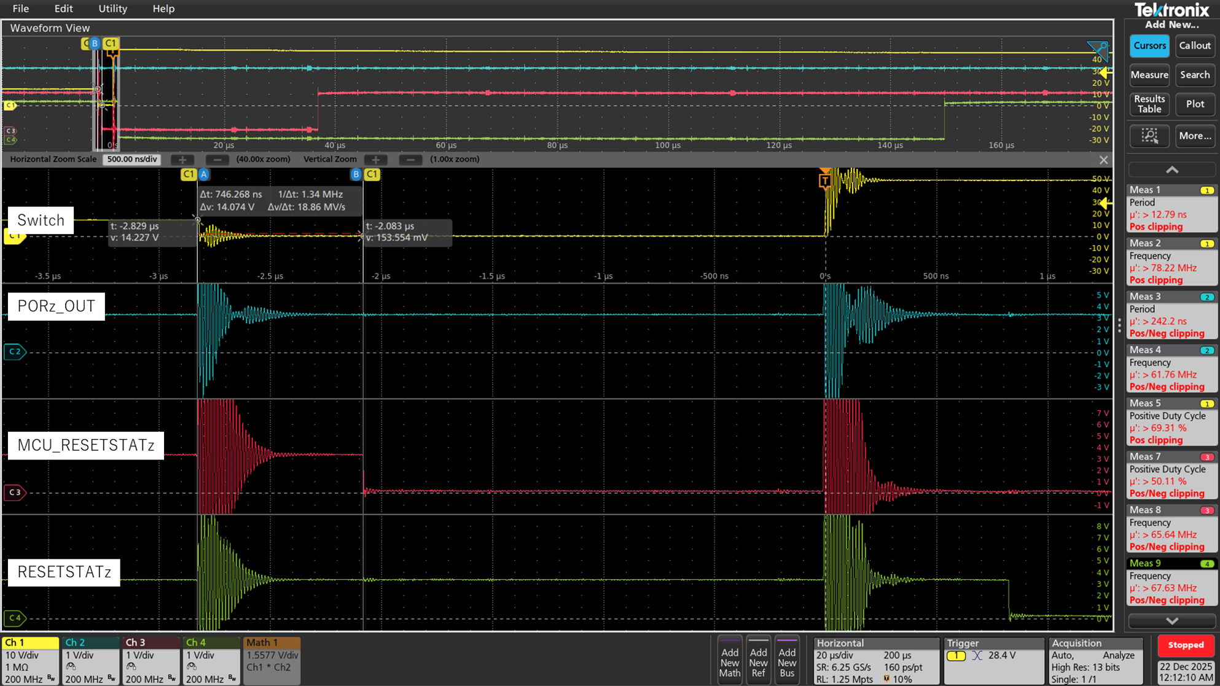This screenshot has width=1220, height=686.
Task: Open the Utility menu
Action: [112, 9]
